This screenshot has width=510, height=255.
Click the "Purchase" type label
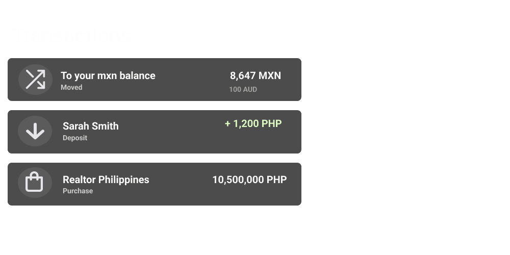tap(78, 191)
